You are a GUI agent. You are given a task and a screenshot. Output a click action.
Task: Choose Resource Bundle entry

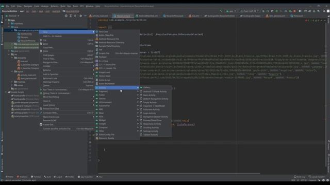click(x=117, y=138)
